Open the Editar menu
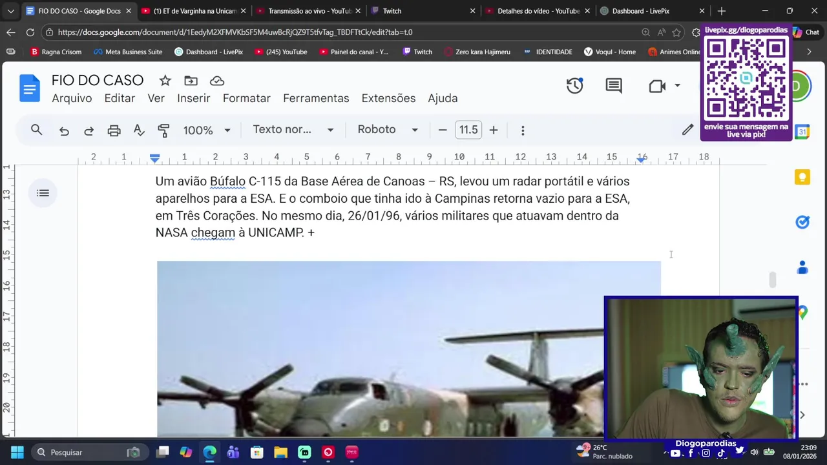Viewport: 827px width, 465px height. [x=120, y=98]
